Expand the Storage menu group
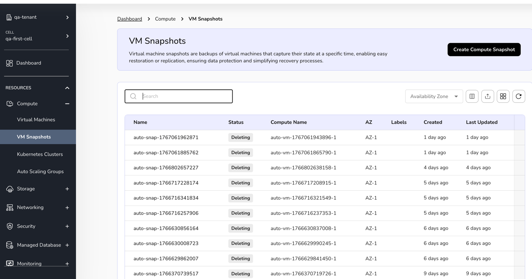The height and width of the screenshot is (279, 532). 67,189
